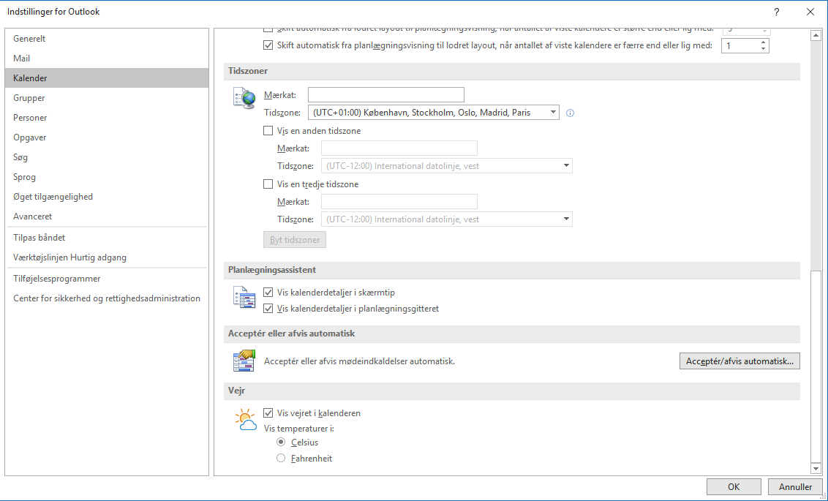Toggle automatic switch to vertical layout checkbox
The width and height of the screenshot is (828, 501).
click(x=268, y=45)
